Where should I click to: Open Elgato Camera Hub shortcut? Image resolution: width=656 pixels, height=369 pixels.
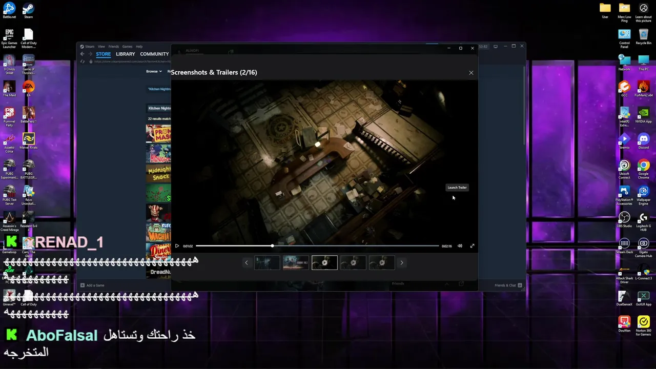644,248
